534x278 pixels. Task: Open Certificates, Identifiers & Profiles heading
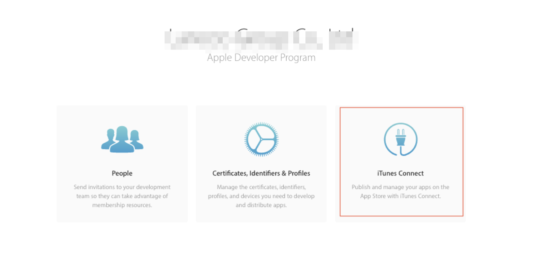[x=261, y=173]
